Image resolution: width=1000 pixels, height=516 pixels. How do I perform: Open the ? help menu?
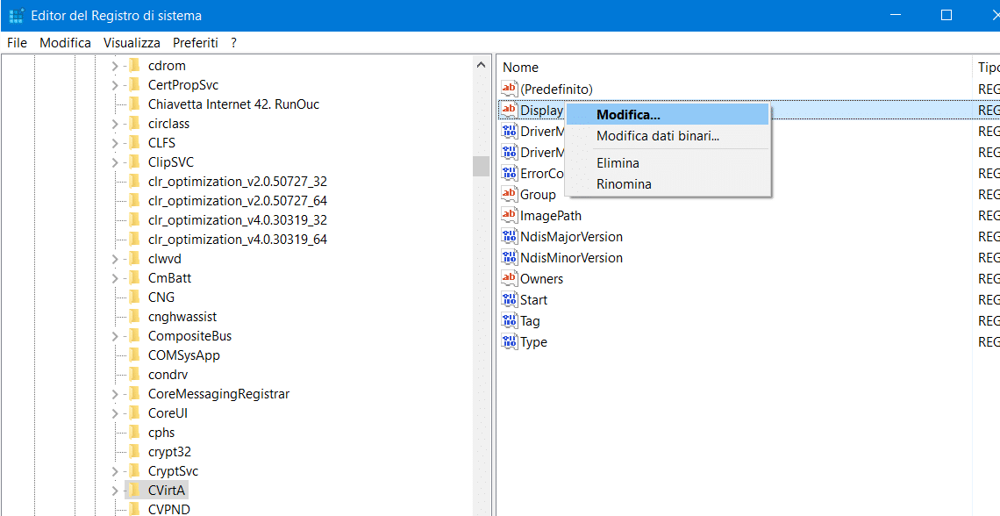[x=233, y=43]
